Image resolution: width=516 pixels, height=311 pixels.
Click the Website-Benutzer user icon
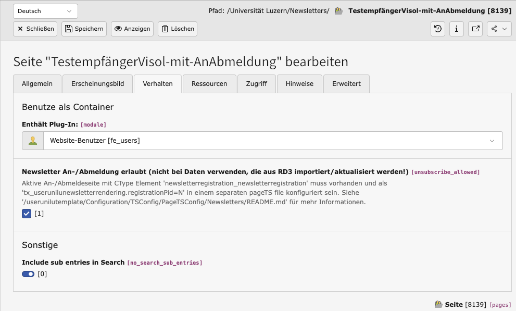pyautogui.click(x=33, y=141)
